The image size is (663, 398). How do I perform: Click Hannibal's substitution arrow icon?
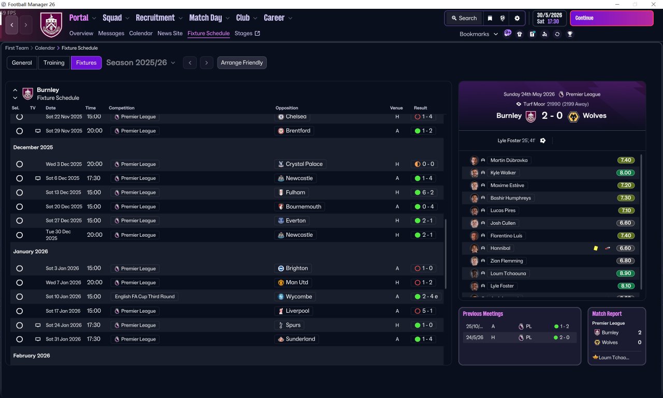[608, 248]
